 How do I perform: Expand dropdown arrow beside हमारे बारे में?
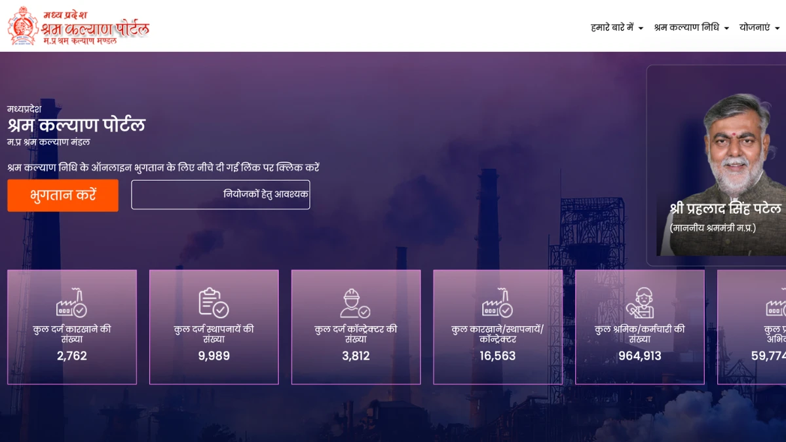[x=641, y=28]
